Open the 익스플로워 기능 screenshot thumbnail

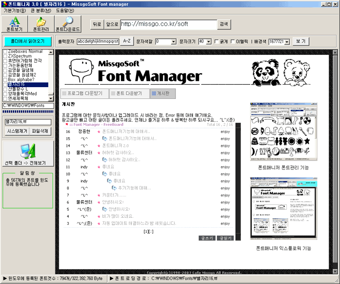pyautogui.click(x=284, y=208)
